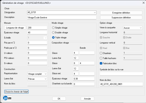This screenshot has height=103, width=146.
Task: Click the first Glace Bande field
Action: pos(87,53)
